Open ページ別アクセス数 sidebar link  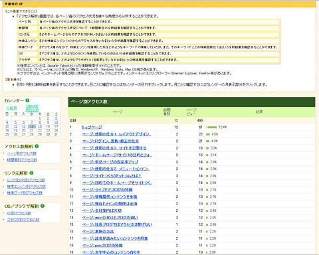(x=22, y=153)
